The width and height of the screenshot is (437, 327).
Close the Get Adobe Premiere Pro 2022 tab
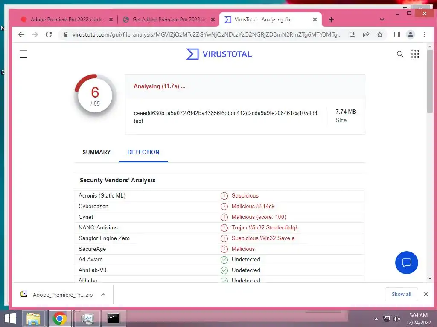[213, 20]
